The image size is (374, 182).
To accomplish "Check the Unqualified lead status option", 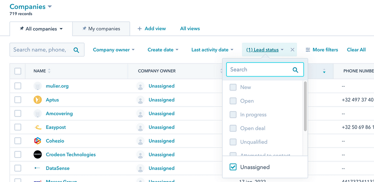I will pos(233,142).
